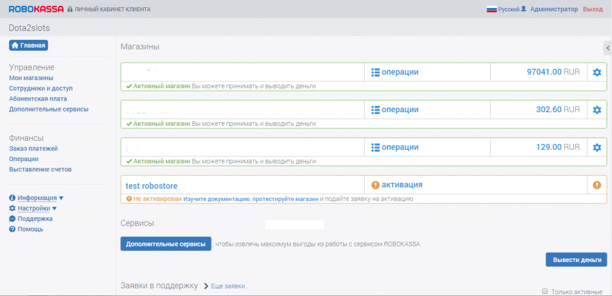Open протестируйте магазин link
Screen dimensions: 612x296
click(x=285, y=199)
